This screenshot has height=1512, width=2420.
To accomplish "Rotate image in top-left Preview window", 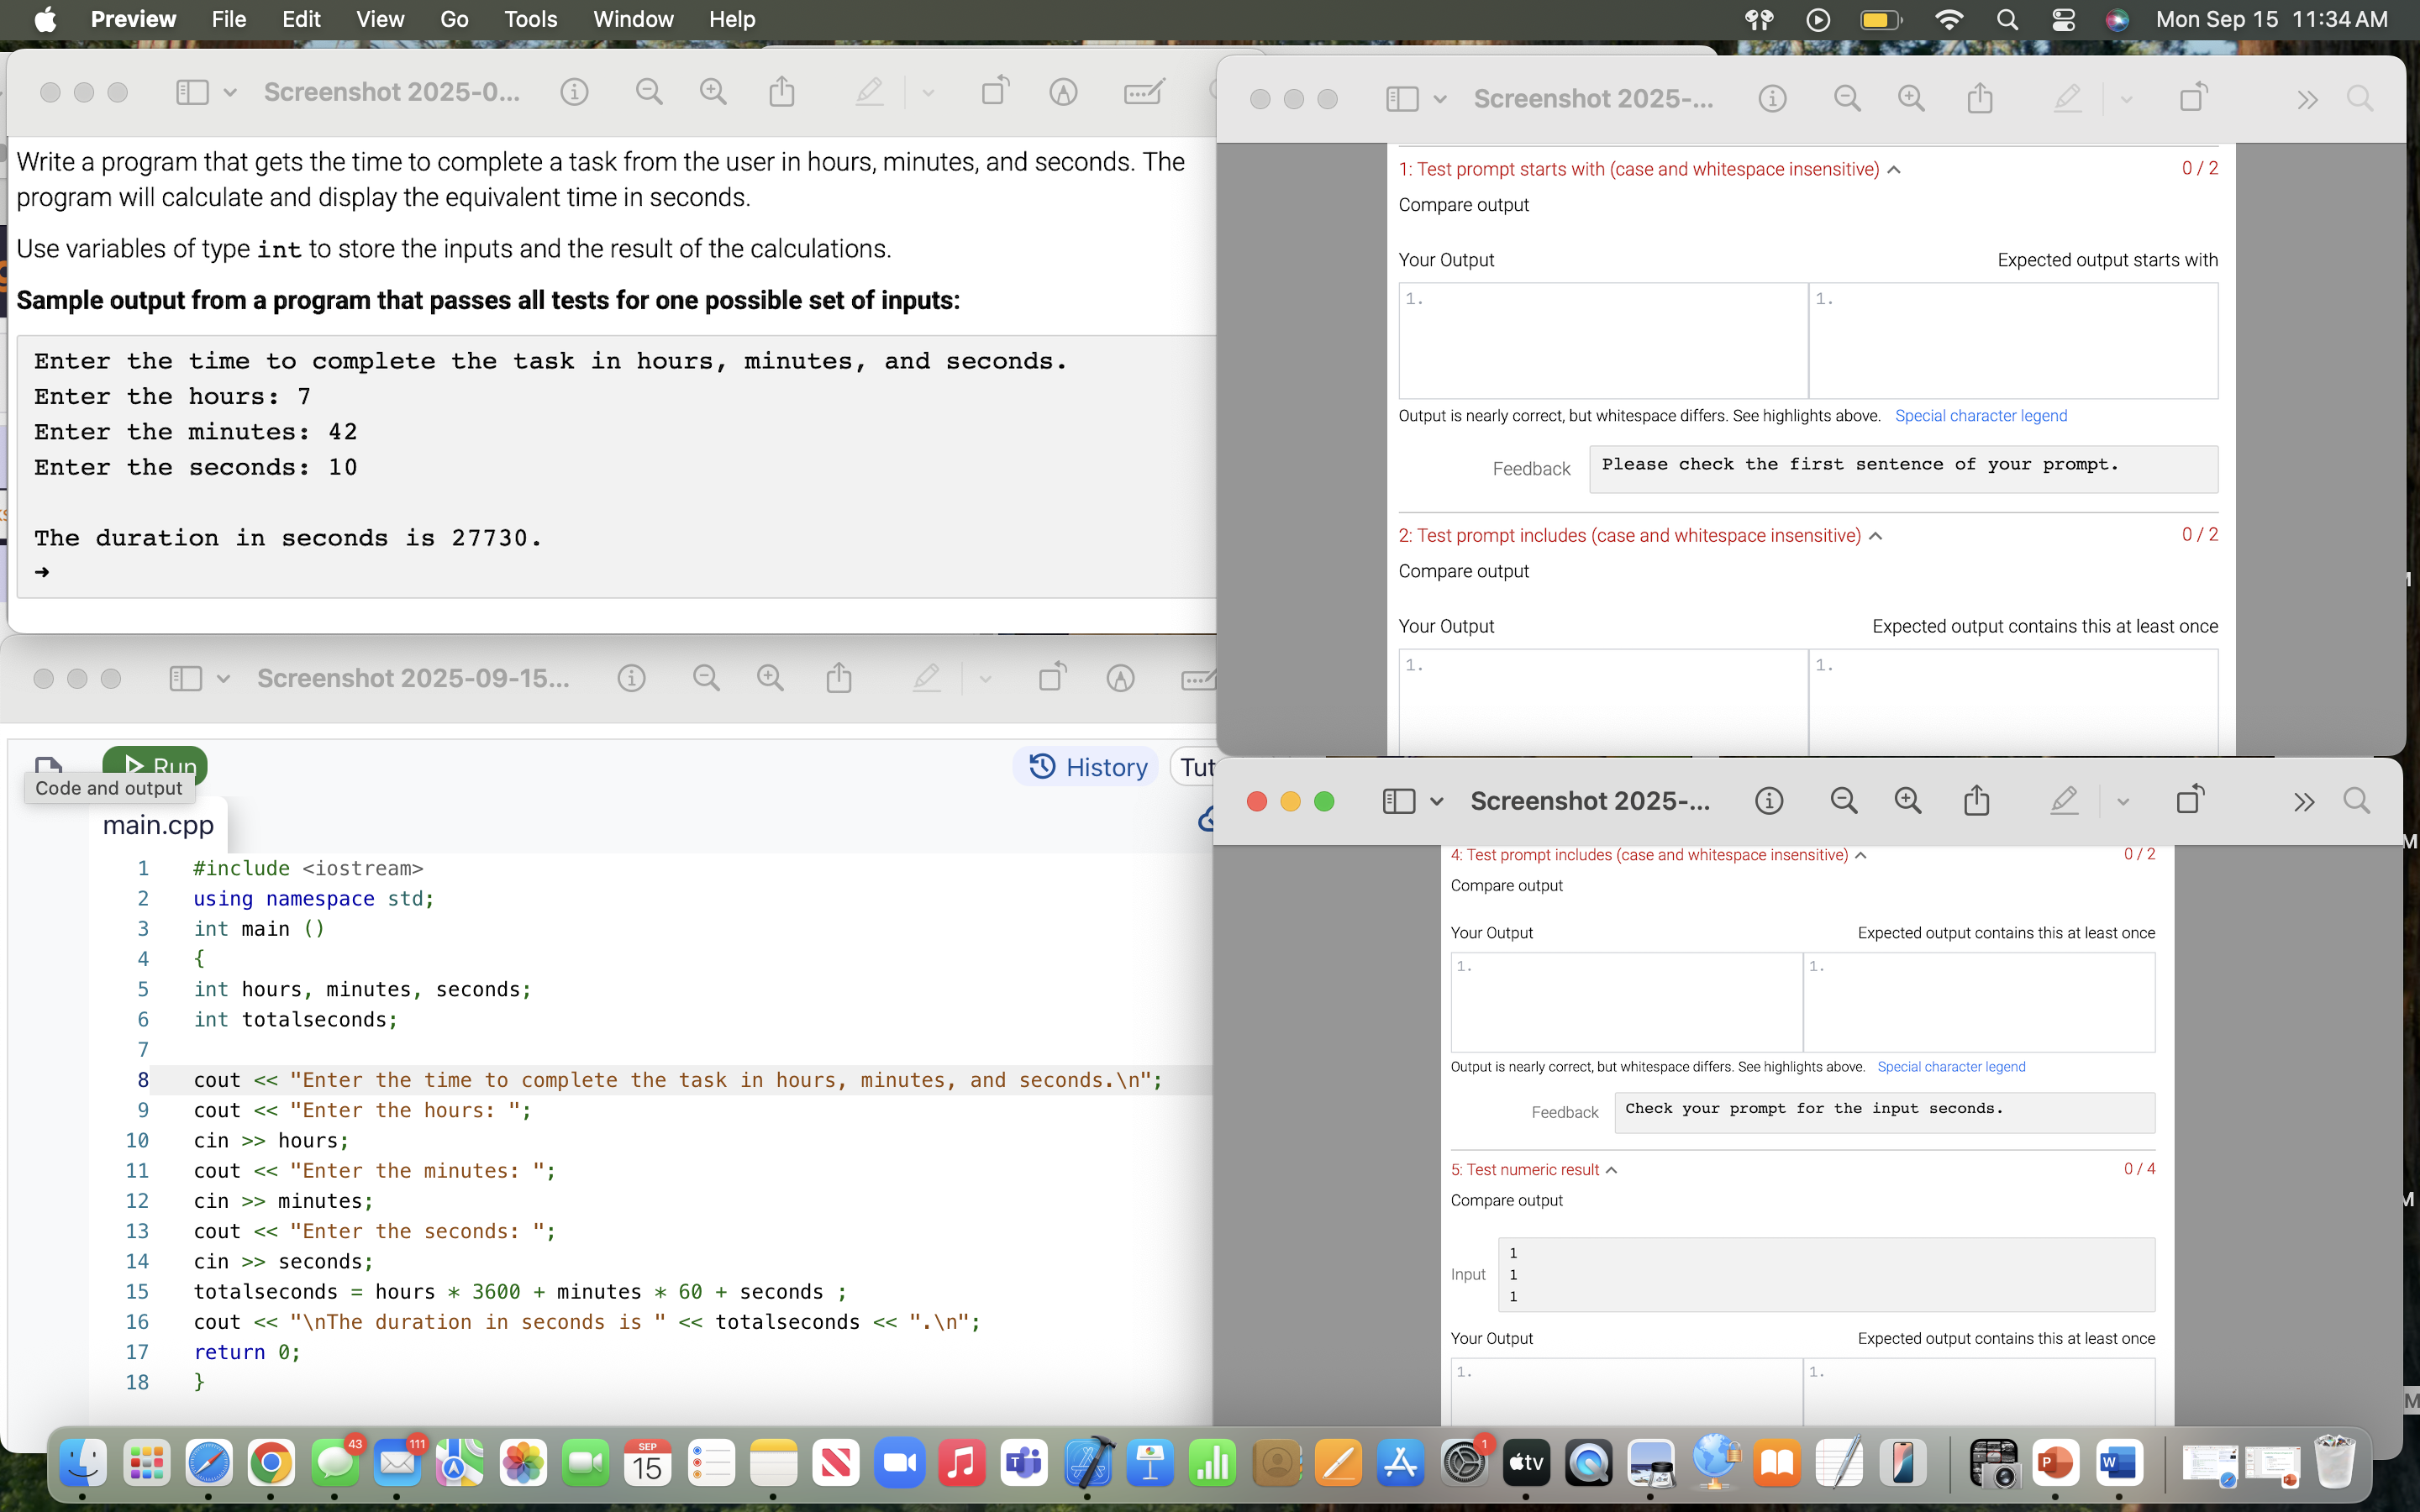I will tap(995, 91).
